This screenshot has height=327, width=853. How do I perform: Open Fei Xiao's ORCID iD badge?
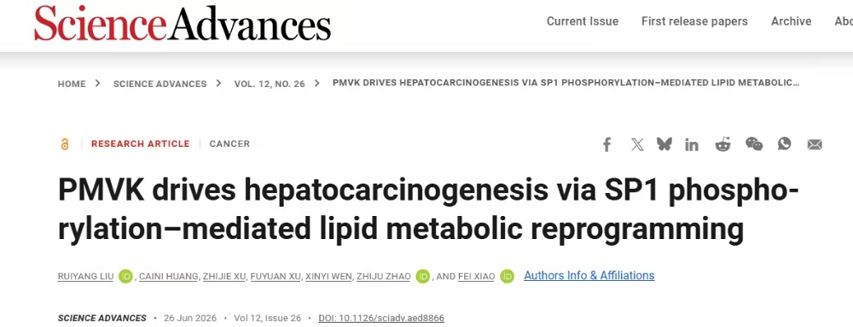(507, 277)
